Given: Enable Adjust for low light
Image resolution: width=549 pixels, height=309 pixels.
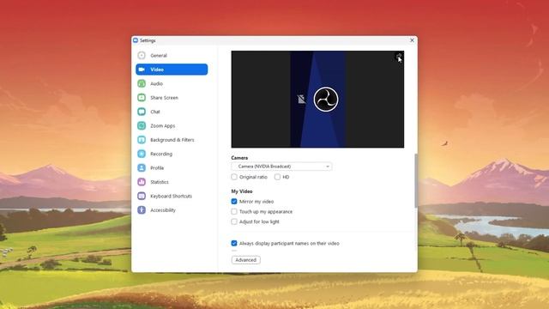Looking at the screenshot, I should tap(234, 221).
